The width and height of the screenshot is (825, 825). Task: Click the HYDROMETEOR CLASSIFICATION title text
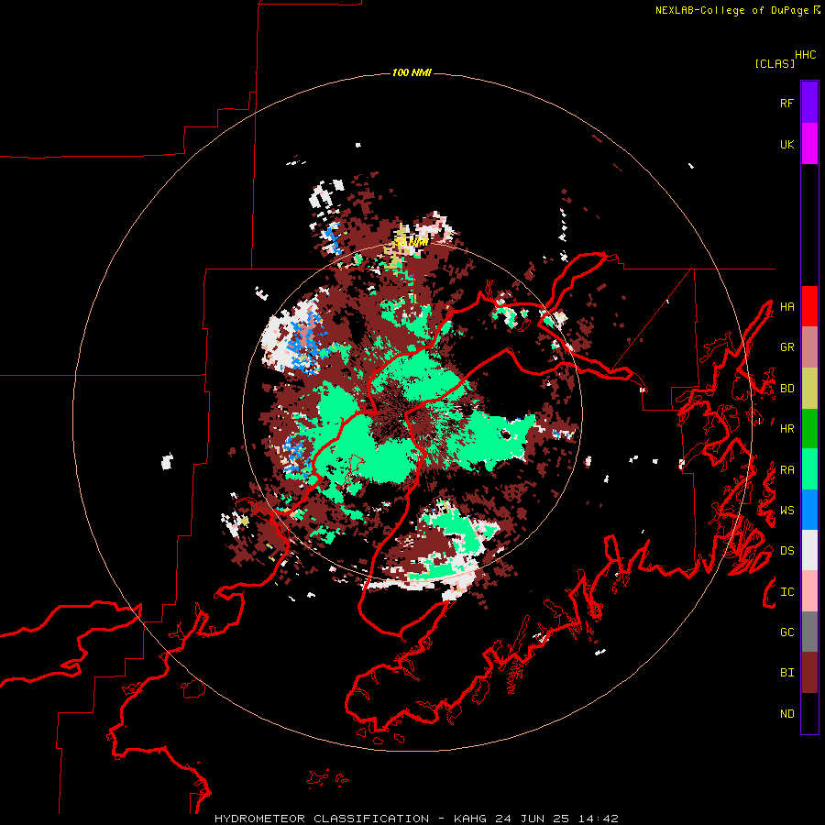pyautogui.click(x=322, y=819)
